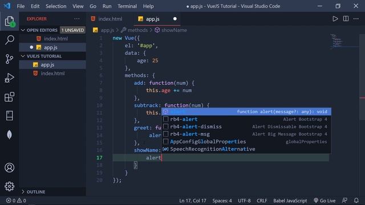Open the notifications bell
365x205 pixels.
click(x=356, y=200)
